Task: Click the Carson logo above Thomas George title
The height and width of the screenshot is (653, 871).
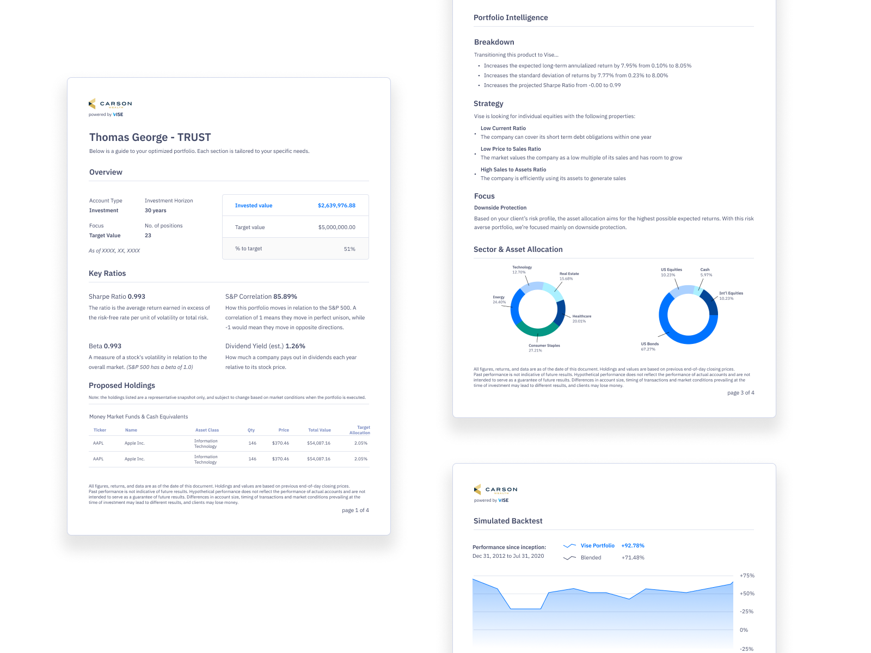Action: click(110, 103)
